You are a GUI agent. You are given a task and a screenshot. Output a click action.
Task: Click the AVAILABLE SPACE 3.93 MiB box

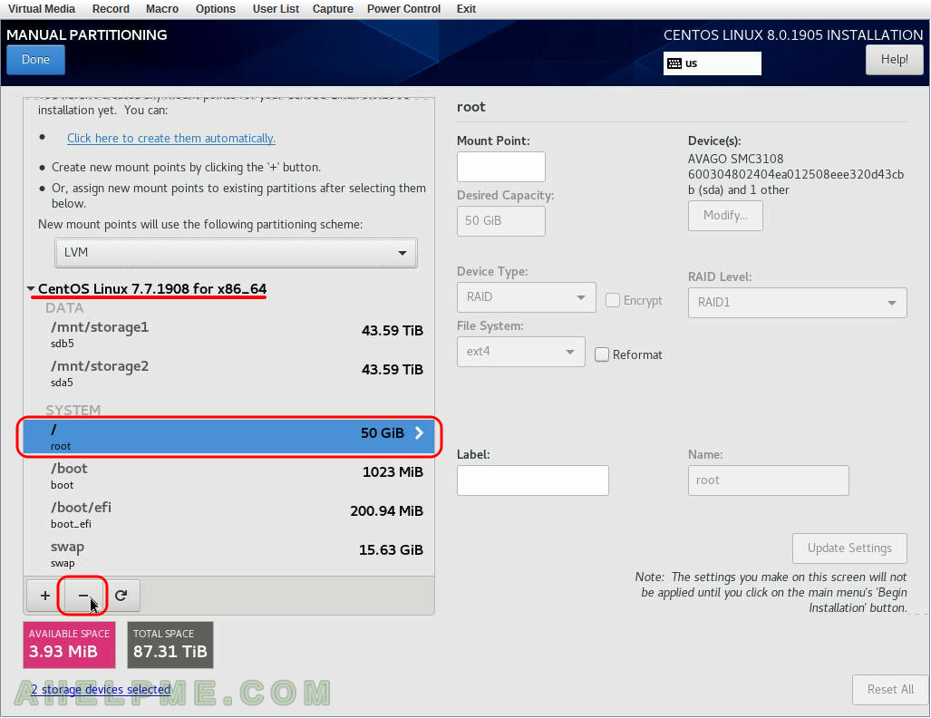[69, 645]
